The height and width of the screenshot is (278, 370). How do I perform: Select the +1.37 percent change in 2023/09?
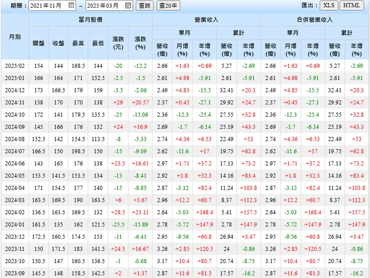click(x=140, y=274)
